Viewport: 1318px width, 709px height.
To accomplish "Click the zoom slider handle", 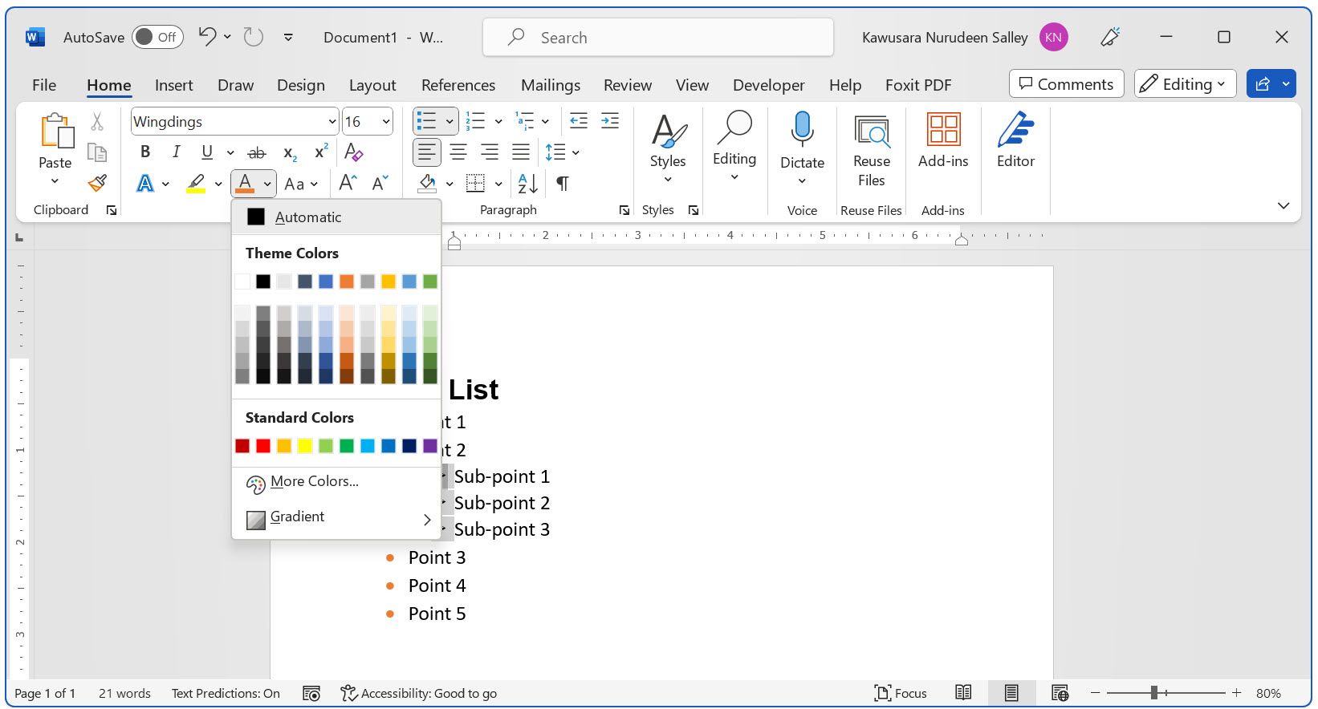I will [x=1153, y=692].
